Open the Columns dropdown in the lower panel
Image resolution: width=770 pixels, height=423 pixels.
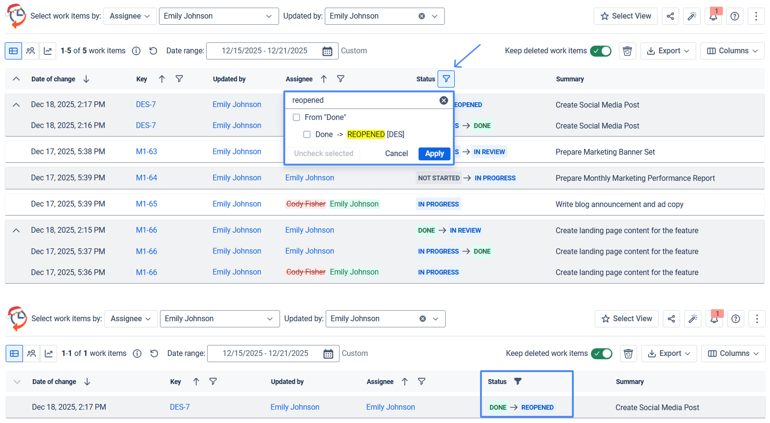coord(733,354)
